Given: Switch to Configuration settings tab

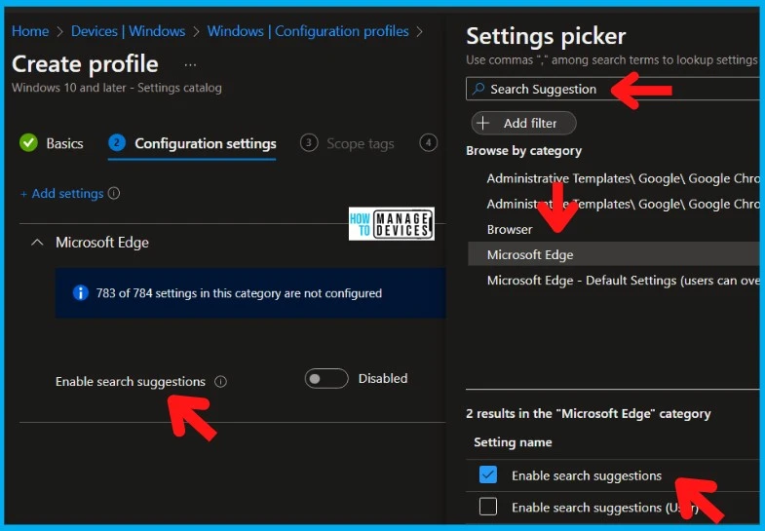Looking at the screenshot, I should pos(205,143).
